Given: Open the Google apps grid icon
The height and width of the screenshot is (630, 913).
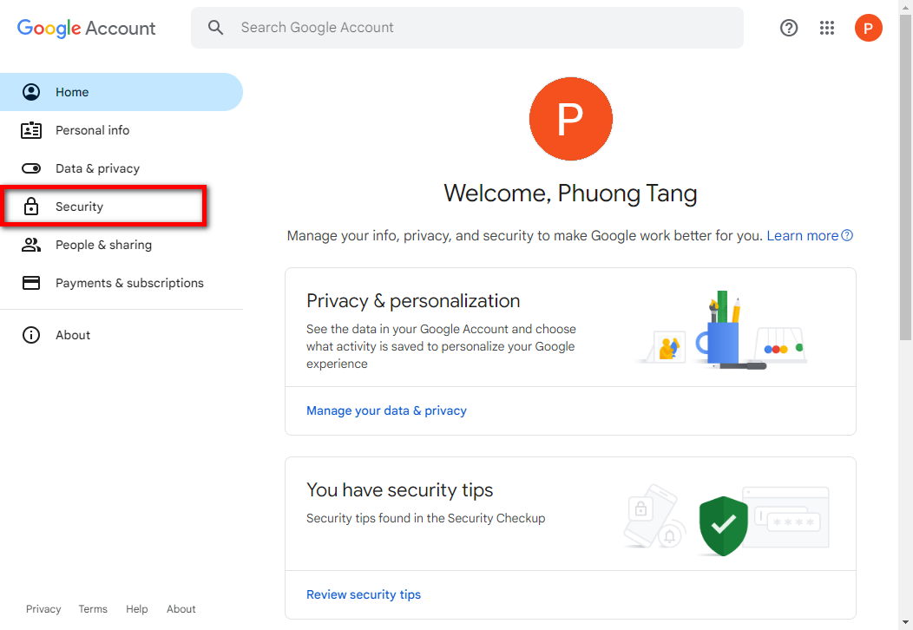Looking at the screenshot, I should (x=827, y=28).
